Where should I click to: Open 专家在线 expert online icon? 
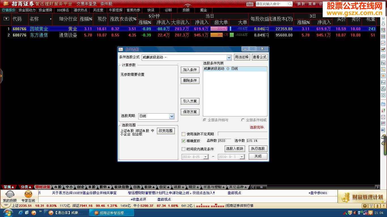28,194
